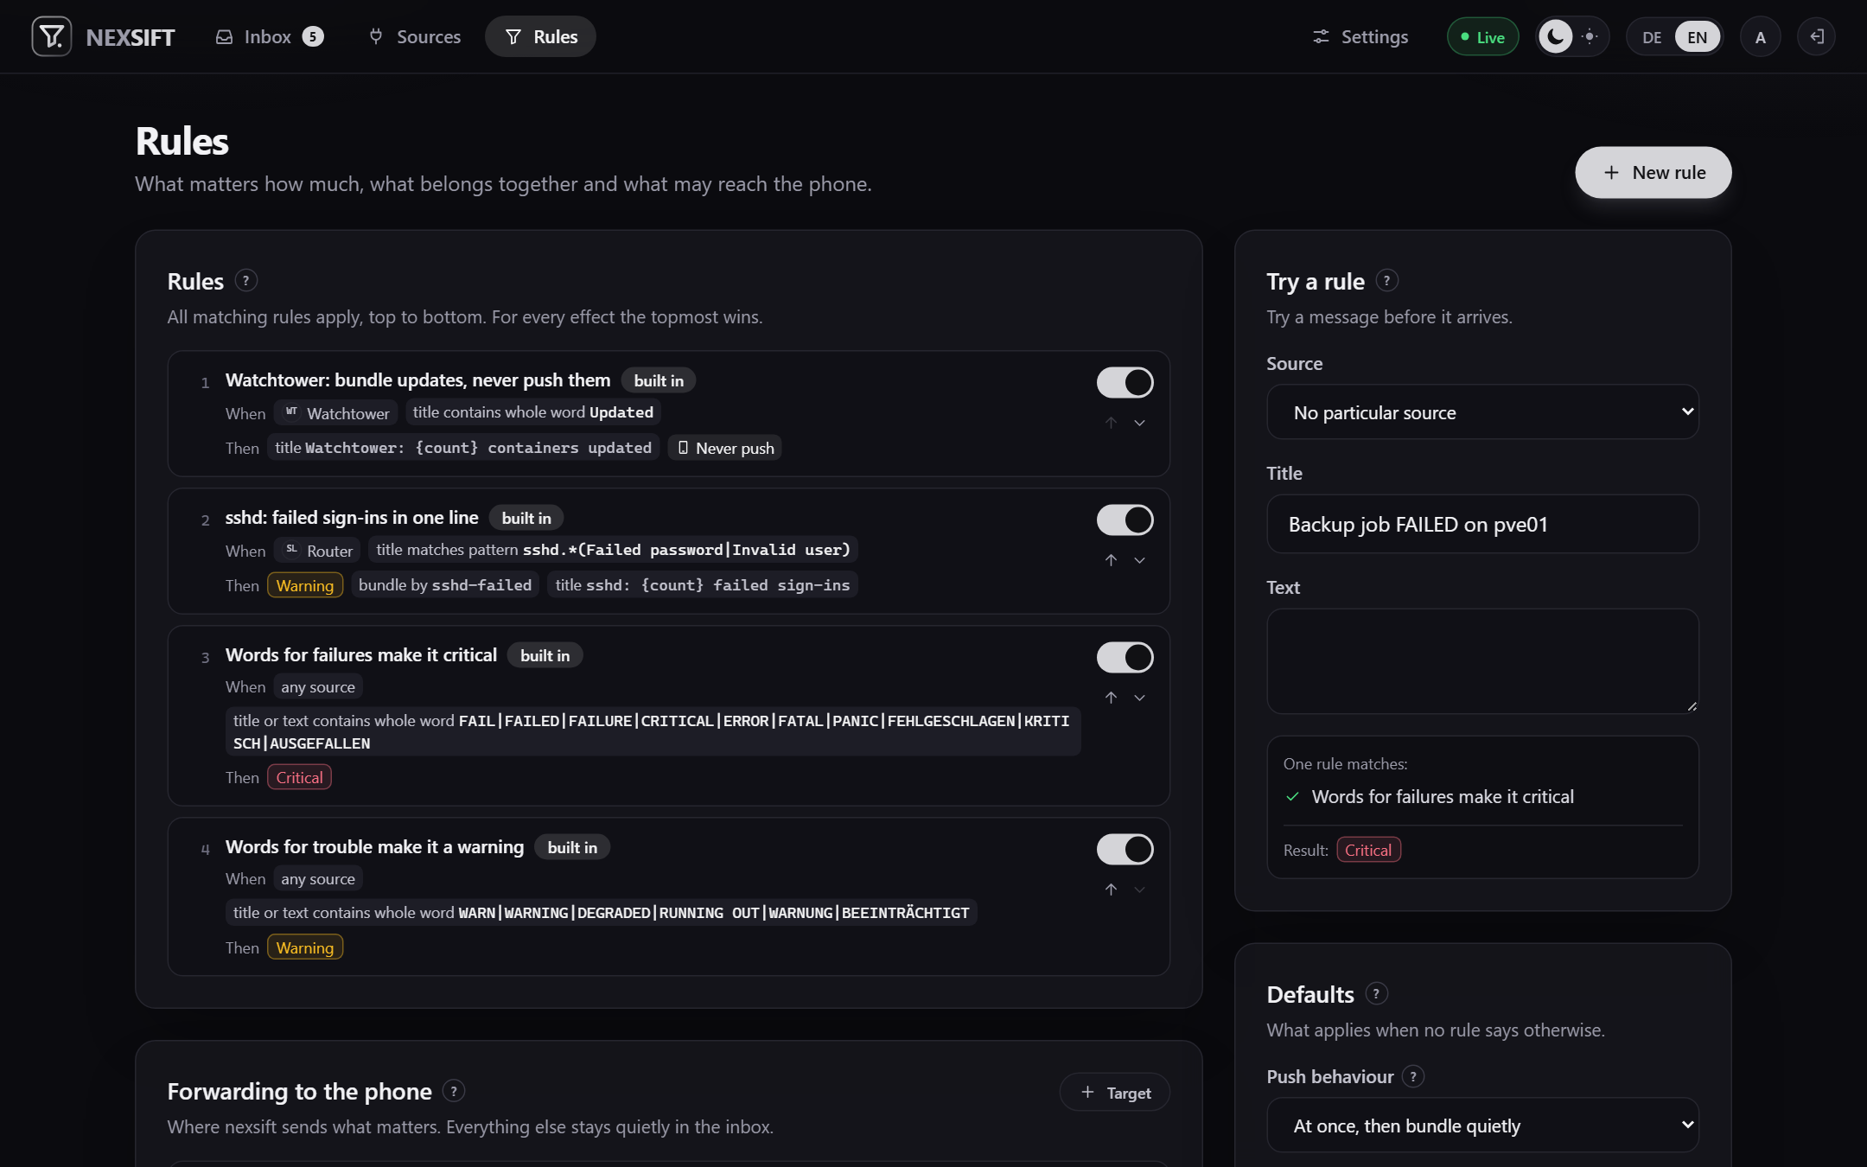This screenshot has height=1167, width=1867.
Task: Switch to dark mode moon icon
Action: click(1556, 36)
